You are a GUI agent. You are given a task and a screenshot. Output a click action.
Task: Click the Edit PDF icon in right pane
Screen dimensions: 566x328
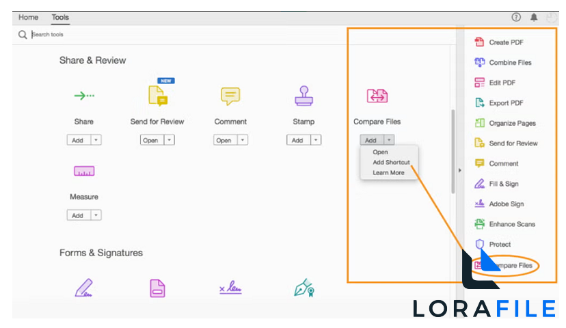[x=479, y=82]
